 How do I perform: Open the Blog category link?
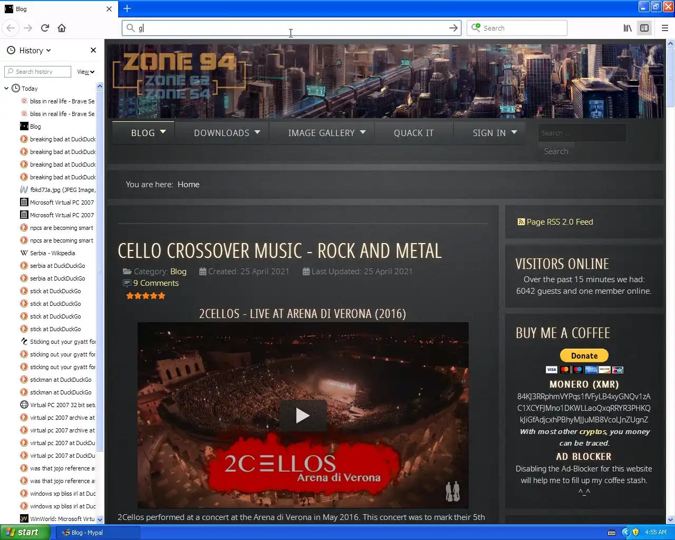(178, 272)
